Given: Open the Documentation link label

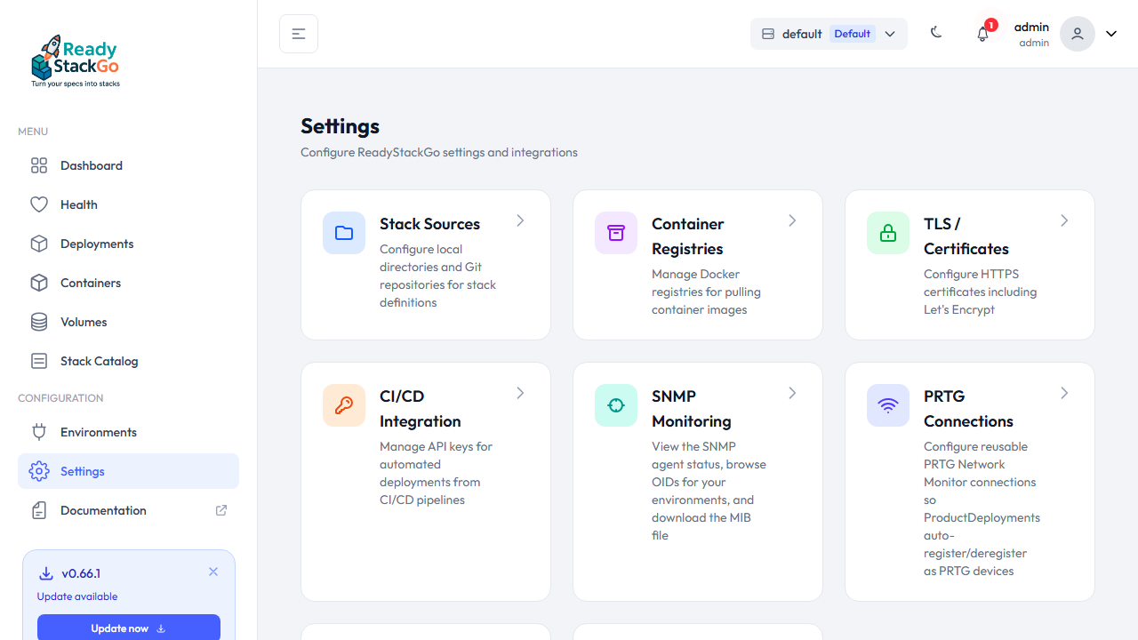Looking at the screenshot, I should click(x=103, y=510).
